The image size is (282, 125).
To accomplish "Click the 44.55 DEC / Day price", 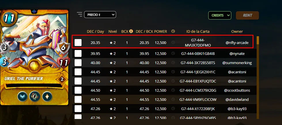I will click(95, 99).
